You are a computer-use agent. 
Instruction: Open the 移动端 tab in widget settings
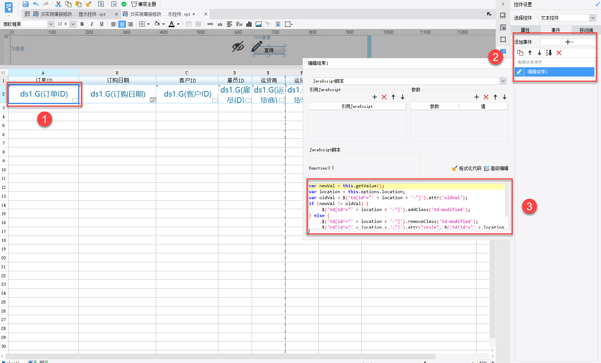[x=586, y=30]
